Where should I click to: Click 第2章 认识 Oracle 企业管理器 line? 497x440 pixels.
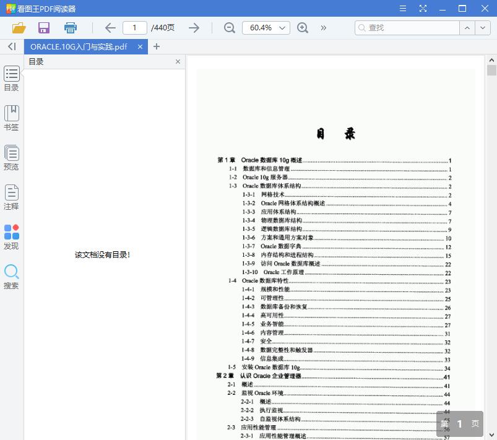(333, 376)
